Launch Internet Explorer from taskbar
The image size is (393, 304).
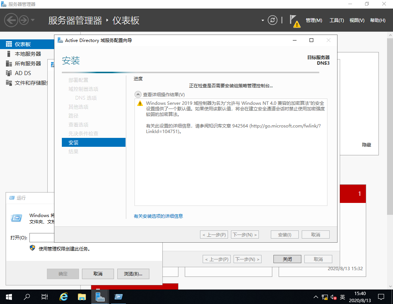pos(64,297)
